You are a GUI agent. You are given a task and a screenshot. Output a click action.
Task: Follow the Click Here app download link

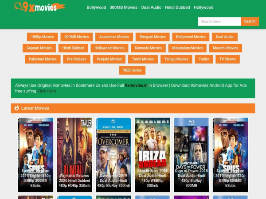(47, 91)
